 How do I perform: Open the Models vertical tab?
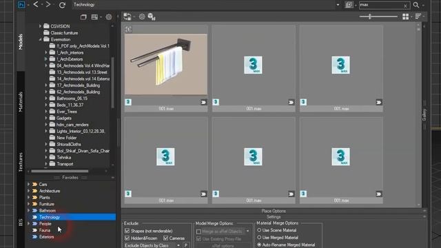click(21, 41)
